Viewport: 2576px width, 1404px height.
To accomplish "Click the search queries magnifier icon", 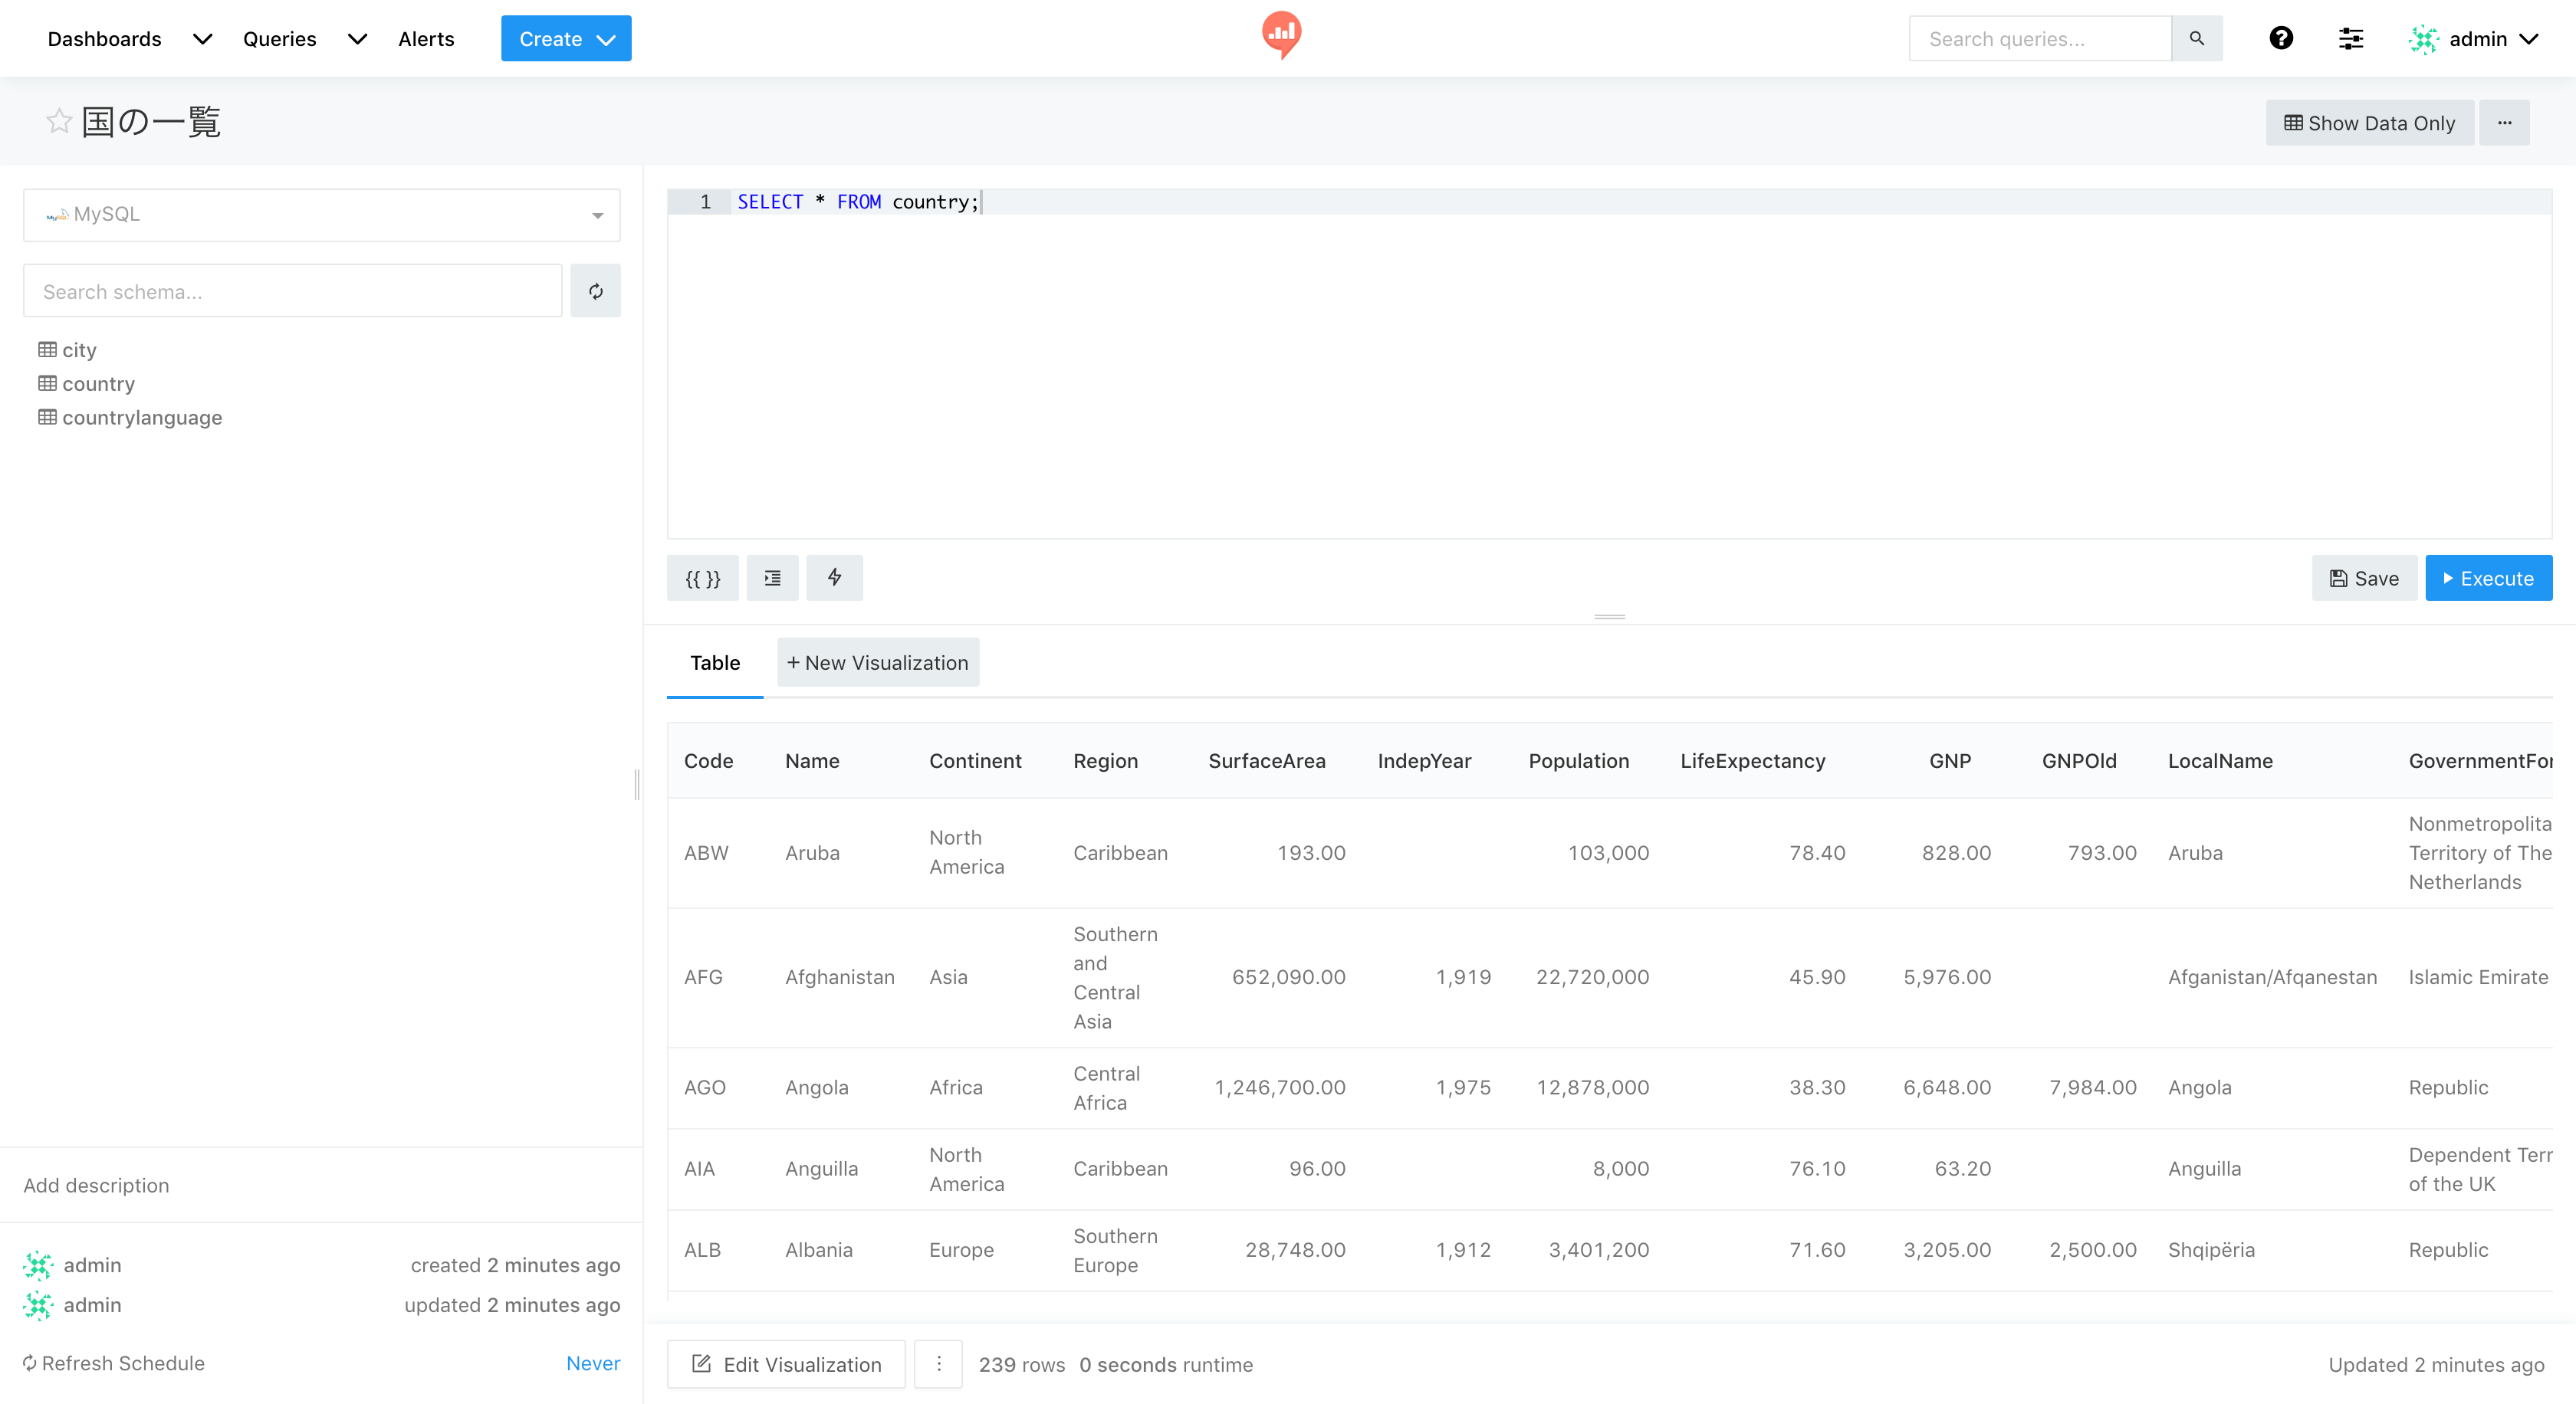I will tap(2197, 38).
